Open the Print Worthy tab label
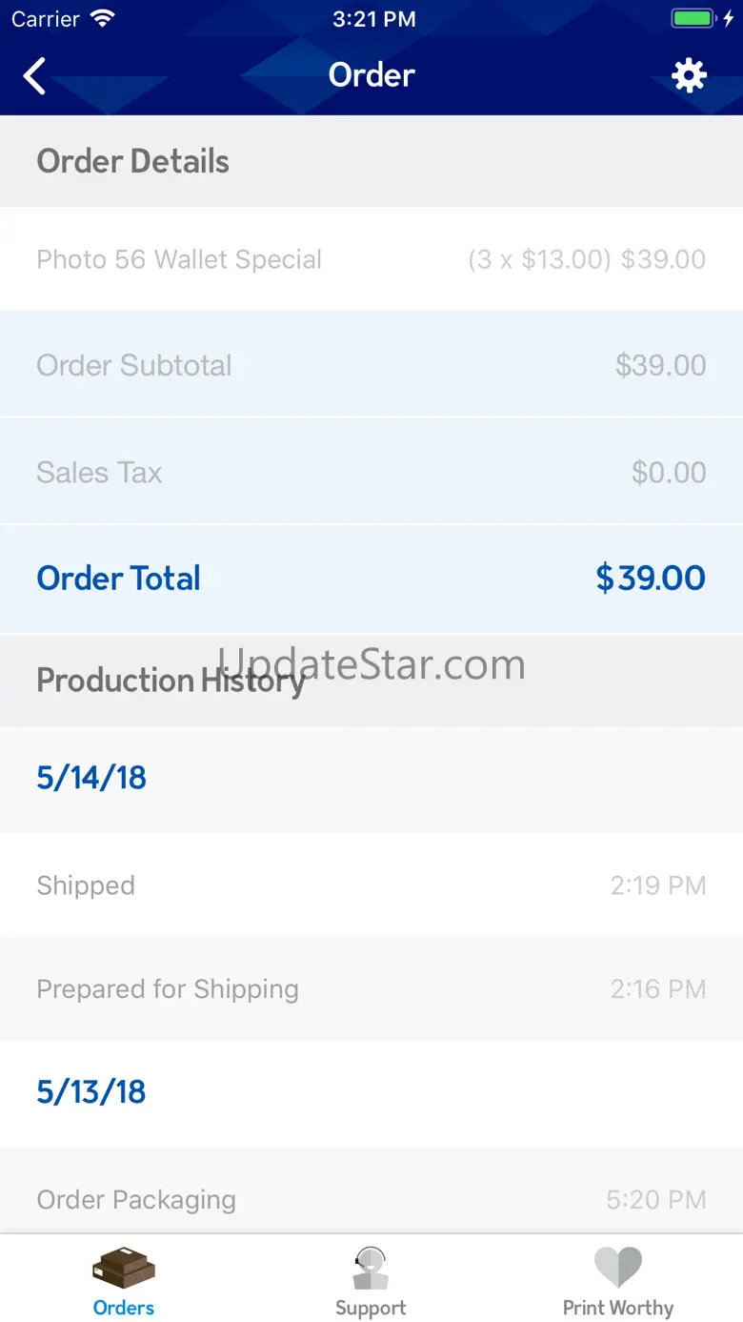The width and height of the screenshot is (743, 1322). tap(618, 1308)
